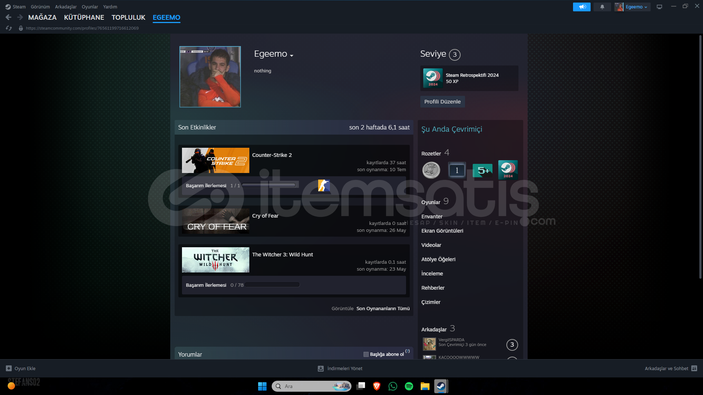This screenshot has height=395, width=703.
Task: Click the profile avatar picture
Action: pos(210,76)
